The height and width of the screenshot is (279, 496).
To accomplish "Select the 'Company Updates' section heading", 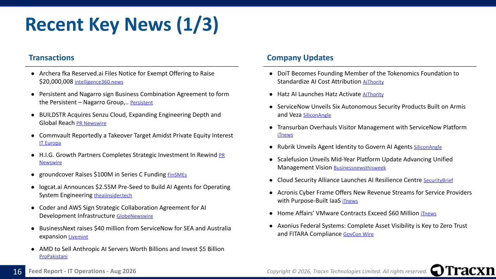I will click(x=300, y=58).
